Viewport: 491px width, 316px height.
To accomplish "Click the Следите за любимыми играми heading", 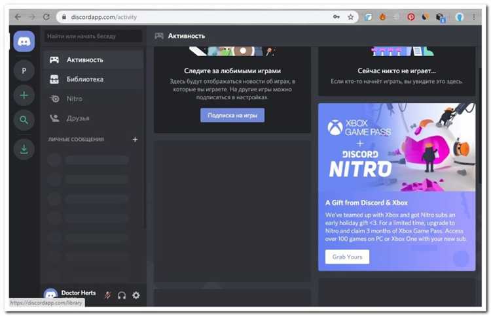I will [232, 71].
